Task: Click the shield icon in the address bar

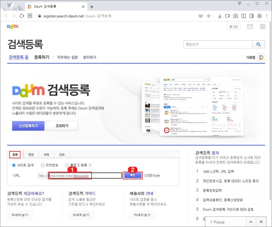Action: 201,16
